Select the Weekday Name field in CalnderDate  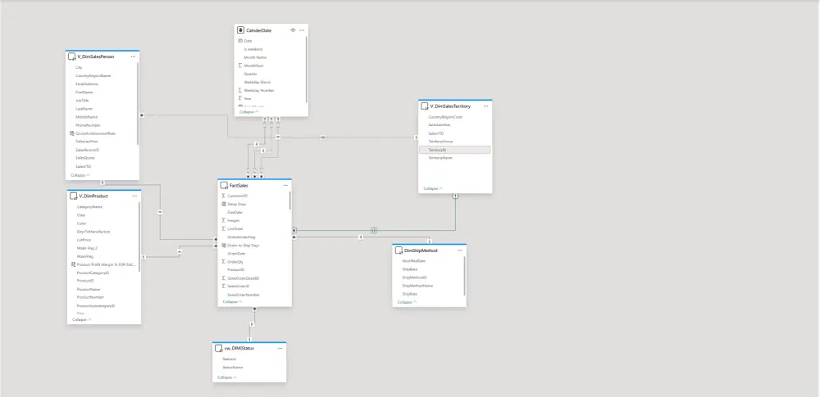[257, 82]
